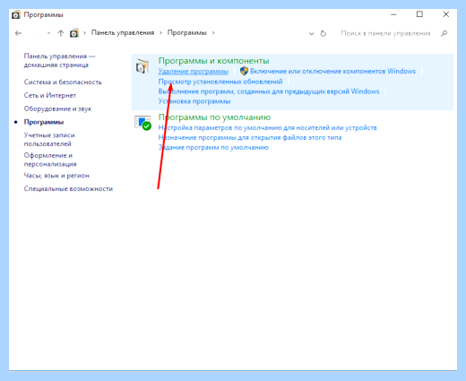The width and height of the screenshot is (466, 381).
Task: Minimize the Programs window
Action: 393,14
